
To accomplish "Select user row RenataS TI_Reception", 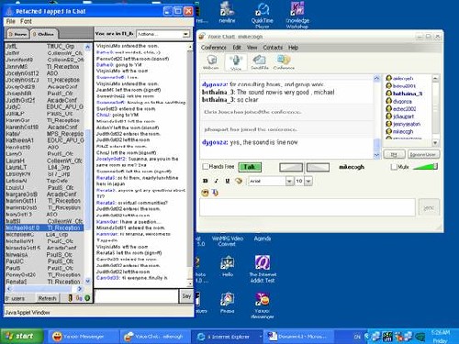I will (44, 282).
